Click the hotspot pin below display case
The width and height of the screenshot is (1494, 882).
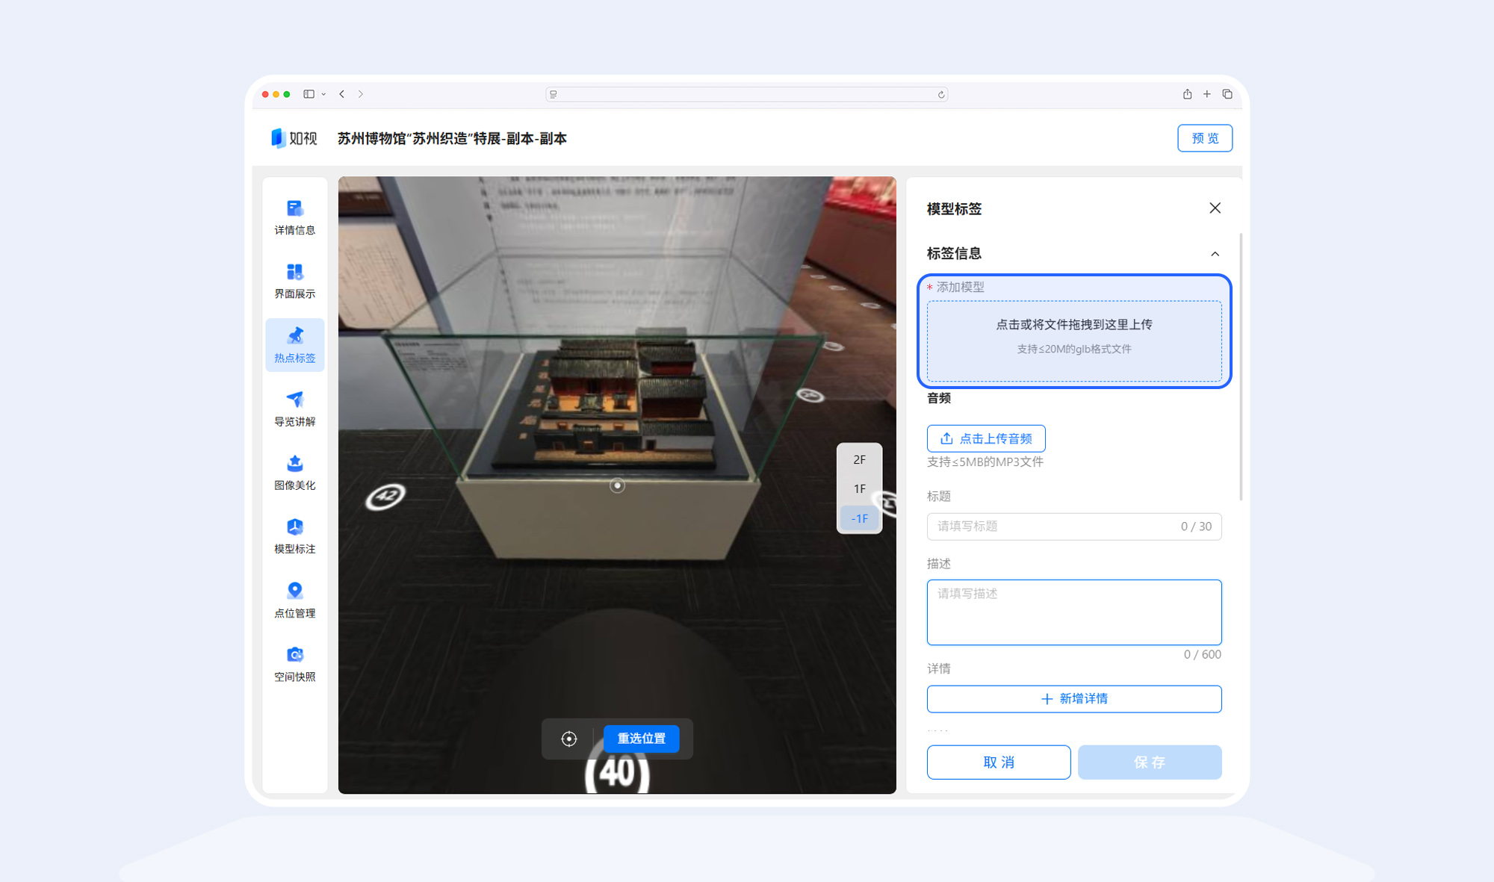(617, 485)
